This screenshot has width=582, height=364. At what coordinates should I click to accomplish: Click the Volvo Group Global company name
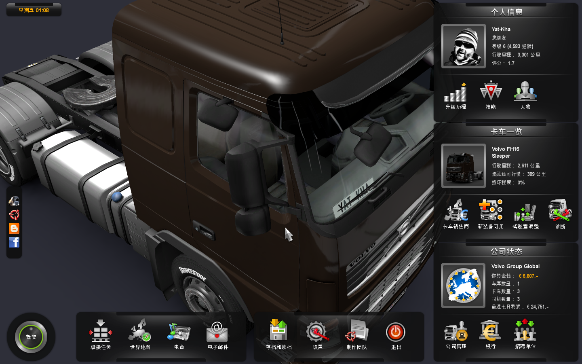[x=515, y=266]
